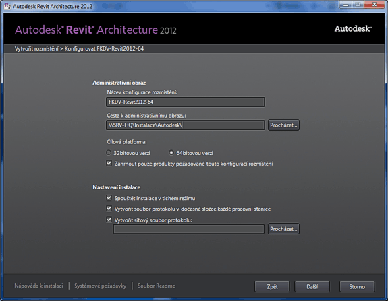Click the Administrativní obraz heading
388x301 pixels.
tap(119, 83)
